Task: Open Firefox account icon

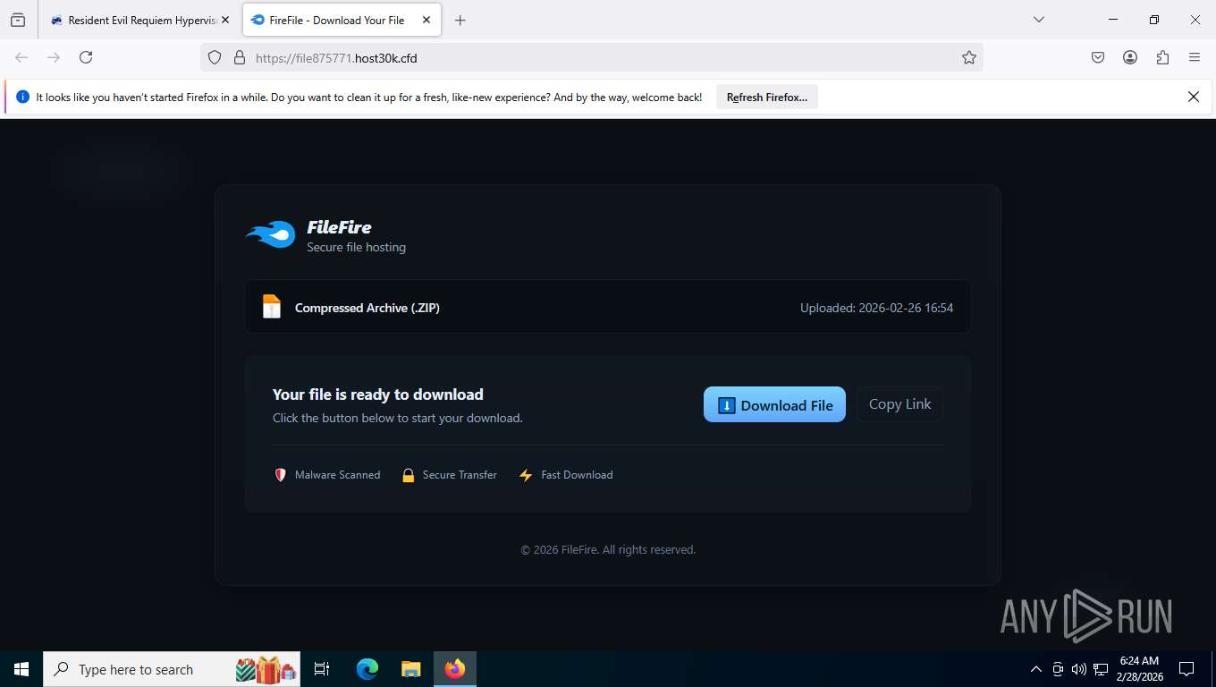Action: click(x=1130, y=57)
